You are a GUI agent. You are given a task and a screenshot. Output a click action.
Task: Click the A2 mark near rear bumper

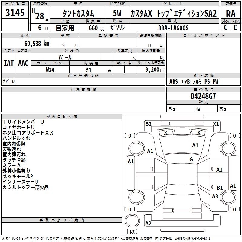click(x=148, y=224)
